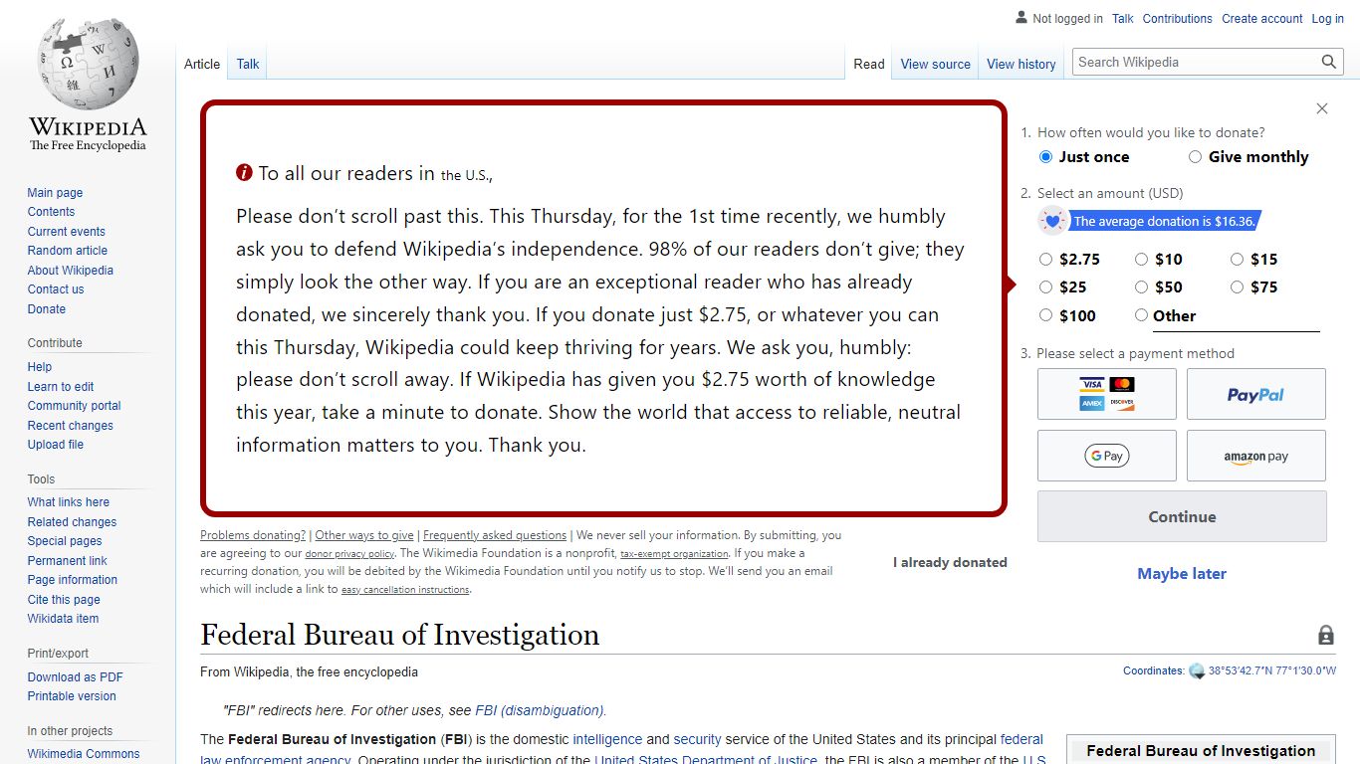1360x764 pixels.
Task: Select the Just once donation option
Action: point(1045,157)
